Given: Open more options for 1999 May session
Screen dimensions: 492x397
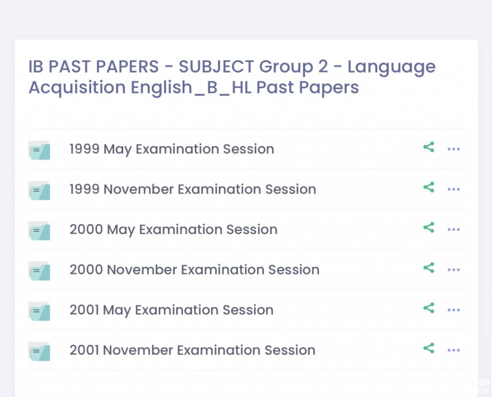Looking at the screenshot, I should [x=454, y=149].
